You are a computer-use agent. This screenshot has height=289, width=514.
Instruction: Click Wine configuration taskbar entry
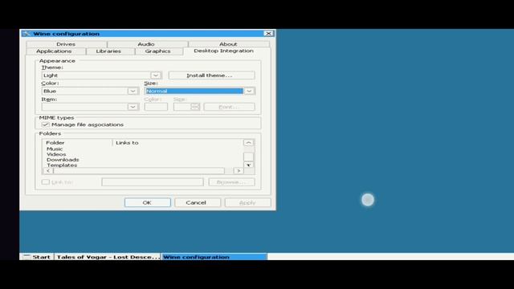tap(214, 257)
